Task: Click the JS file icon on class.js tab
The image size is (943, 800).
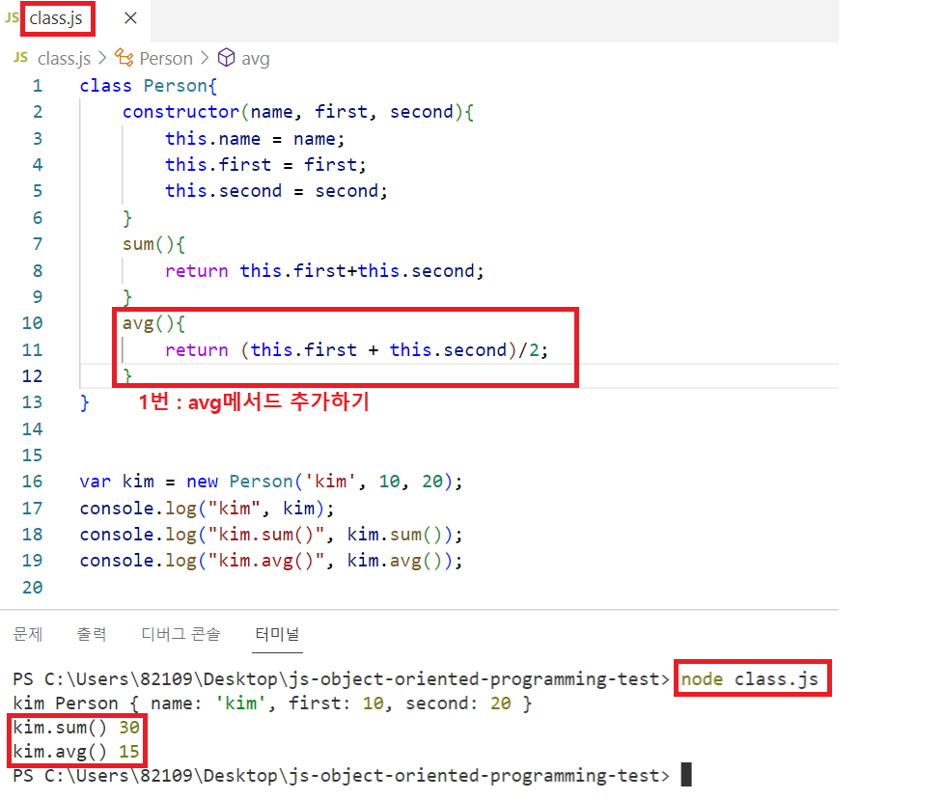Action: coord(12,18)
